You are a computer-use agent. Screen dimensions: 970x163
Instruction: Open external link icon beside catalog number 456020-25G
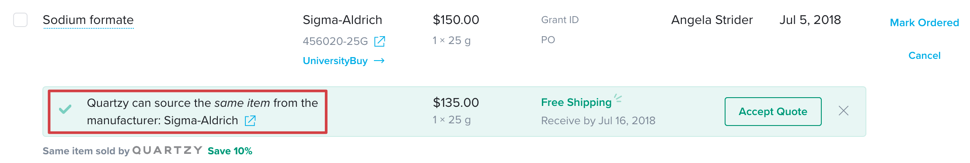click(380, 41)
